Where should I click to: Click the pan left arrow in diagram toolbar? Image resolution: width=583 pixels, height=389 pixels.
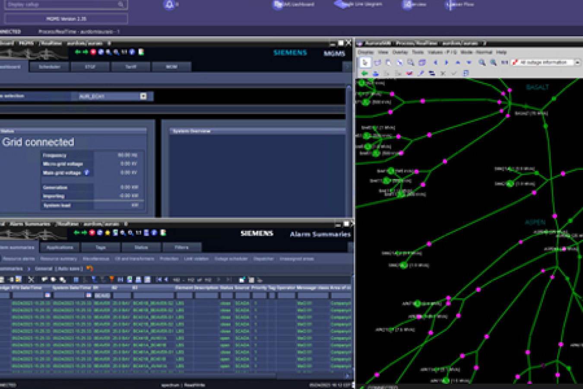[x=435, y=63]
